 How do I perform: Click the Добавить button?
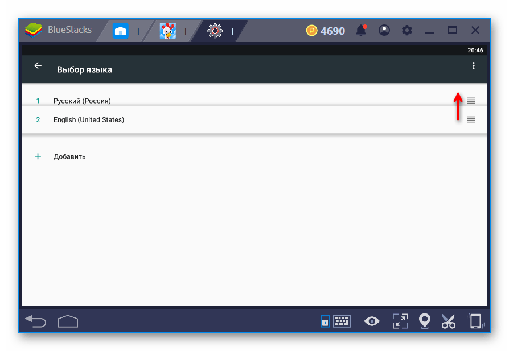click(69, 156)
